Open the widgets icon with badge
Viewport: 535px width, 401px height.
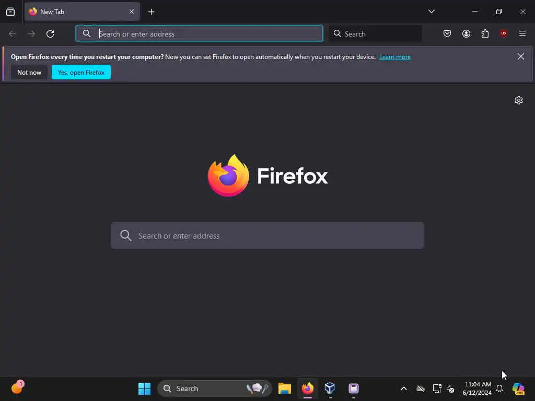[17, 388]
